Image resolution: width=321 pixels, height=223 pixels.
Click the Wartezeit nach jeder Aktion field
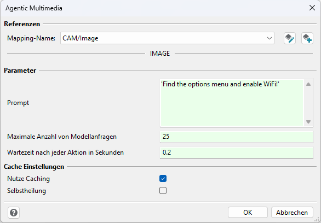coord(237,152)
